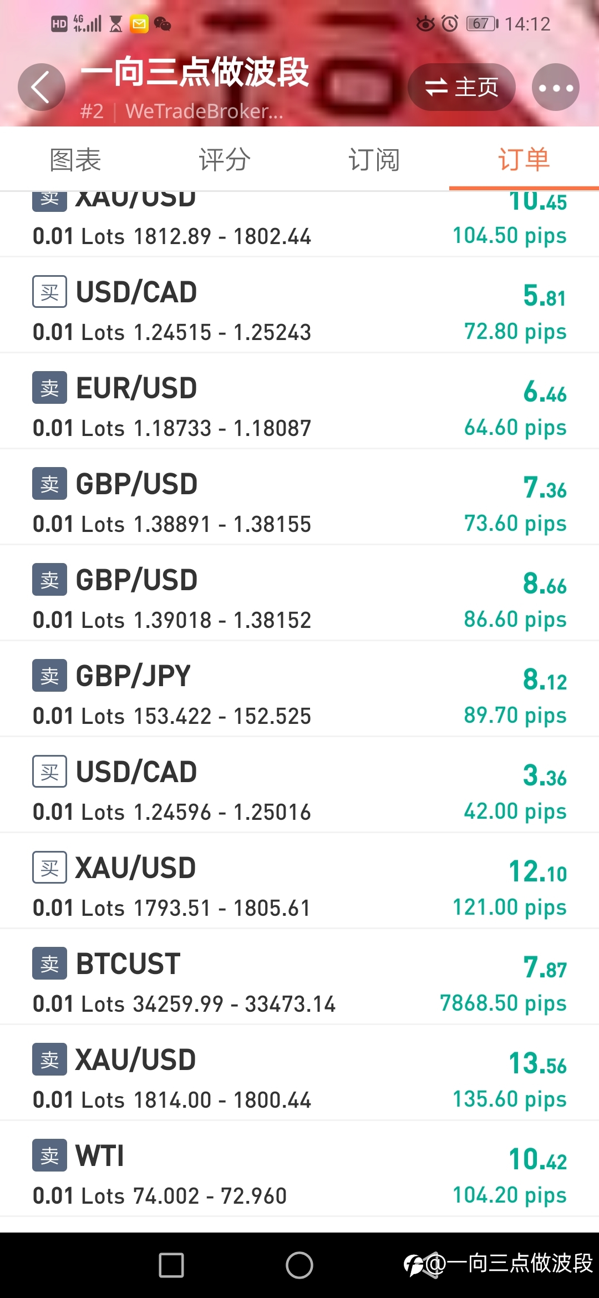Tap the Android recent apps square button
Viewport: 599px width, 1298px height.
coord(171,1265)
